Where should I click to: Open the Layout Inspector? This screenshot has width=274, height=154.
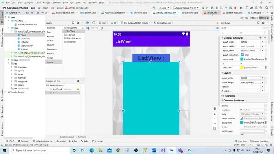[x=259, y=141]
